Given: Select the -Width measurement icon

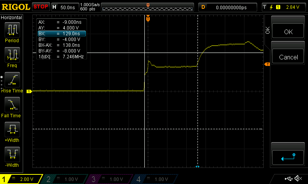Looking at the screenshot, I should [12, 156].
